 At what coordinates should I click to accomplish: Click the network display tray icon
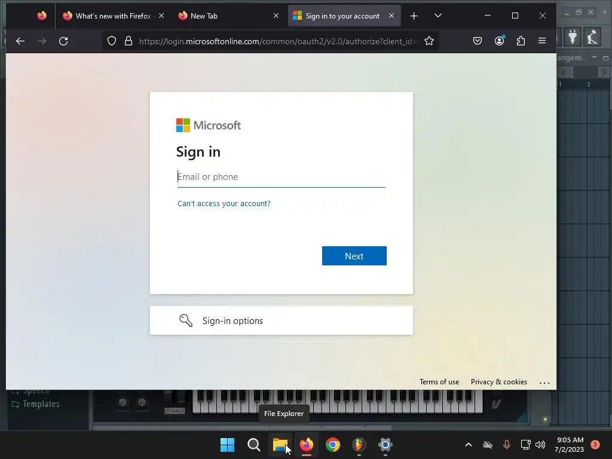click(525, 445)
